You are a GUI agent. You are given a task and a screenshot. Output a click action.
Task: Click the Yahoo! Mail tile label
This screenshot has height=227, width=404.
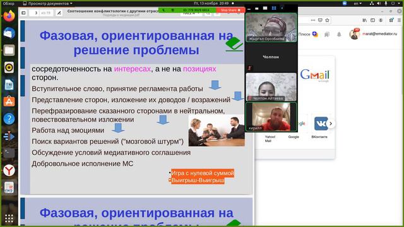[270, 139]
